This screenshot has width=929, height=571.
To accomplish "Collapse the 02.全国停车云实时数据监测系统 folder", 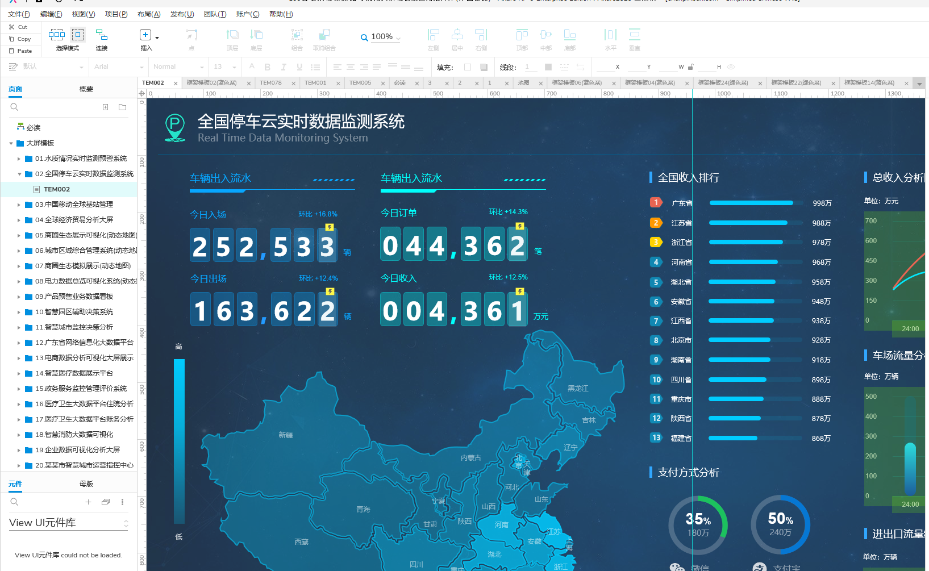I will click(19, 174).
